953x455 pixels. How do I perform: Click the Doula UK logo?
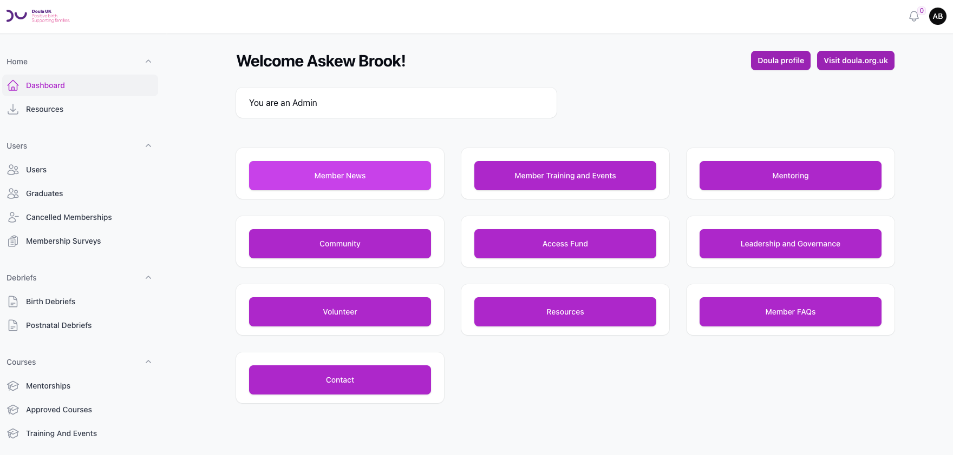pyautogui.click(x=38, y=16)
